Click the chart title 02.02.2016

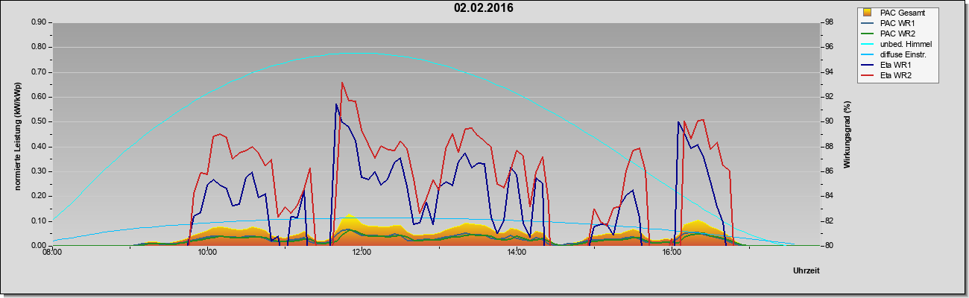[x=484, y=8]
